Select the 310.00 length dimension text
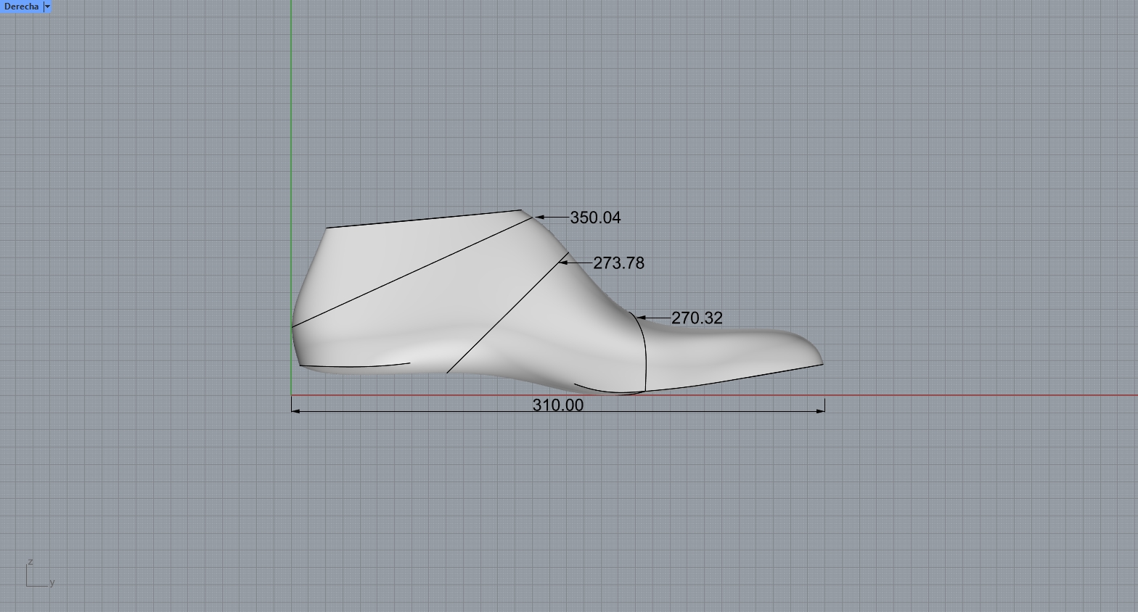The height and width of the screenshot is (612, 1138). coord(557,405)
